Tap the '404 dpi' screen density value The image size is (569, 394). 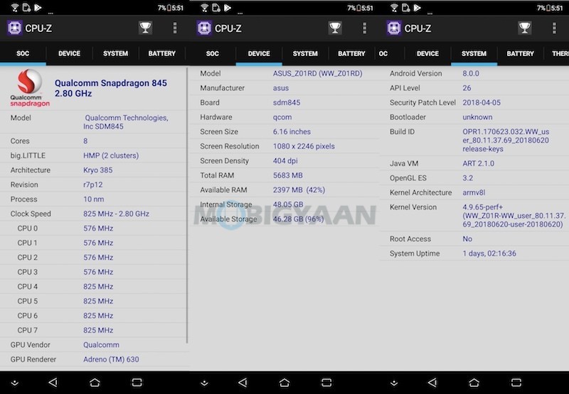click(285, 160)
